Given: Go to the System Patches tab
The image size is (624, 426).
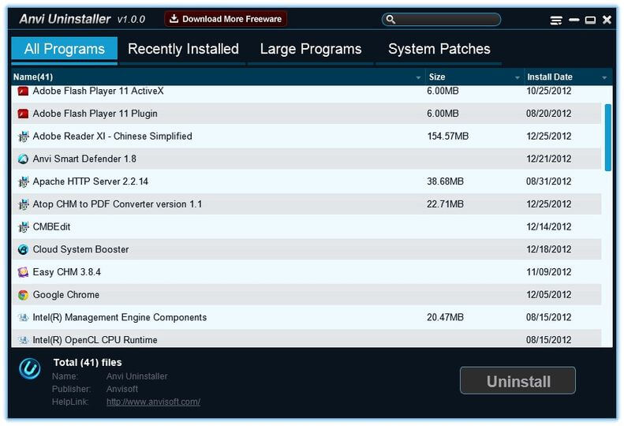Looking at the screenshot, I should point(439,49).
